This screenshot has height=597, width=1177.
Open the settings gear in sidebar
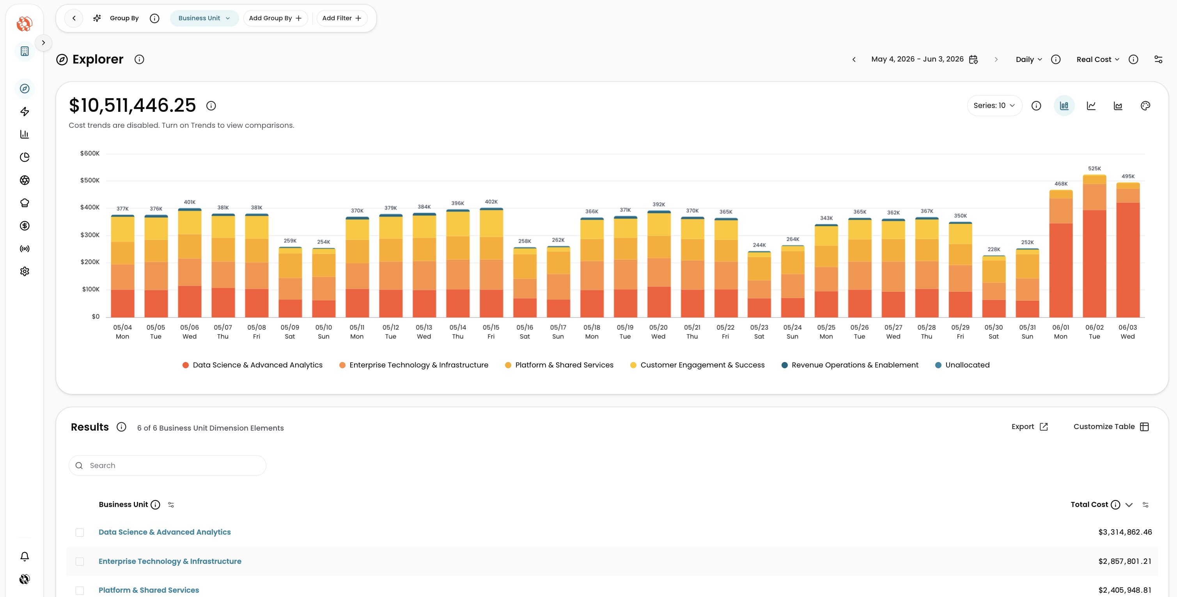(x=25, y=271)
